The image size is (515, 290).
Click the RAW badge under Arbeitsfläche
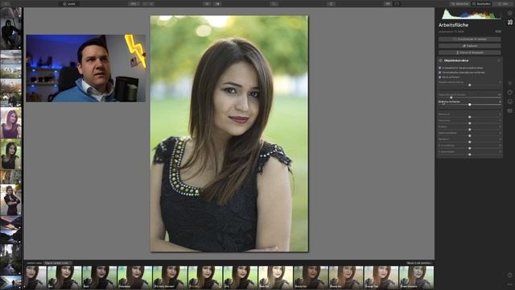pos(498,31)
